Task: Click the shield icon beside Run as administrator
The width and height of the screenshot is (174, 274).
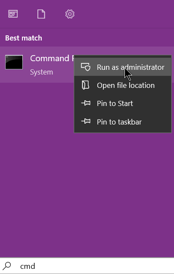Action: [x=86, y=67]
